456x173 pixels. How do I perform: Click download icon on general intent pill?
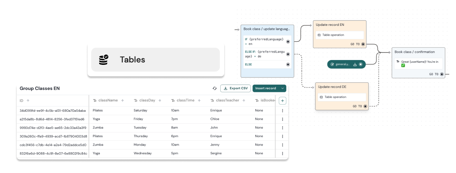pyautogui.click(x=355, y=64)
